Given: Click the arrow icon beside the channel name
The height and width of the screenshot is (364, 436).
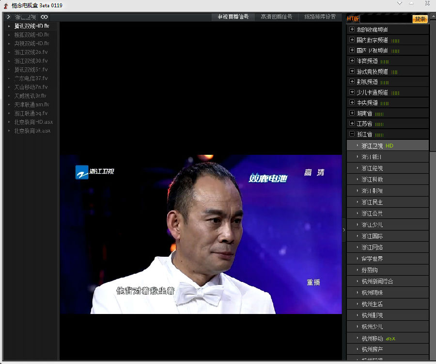Looking at the screenshot, I should coord(8,16).
